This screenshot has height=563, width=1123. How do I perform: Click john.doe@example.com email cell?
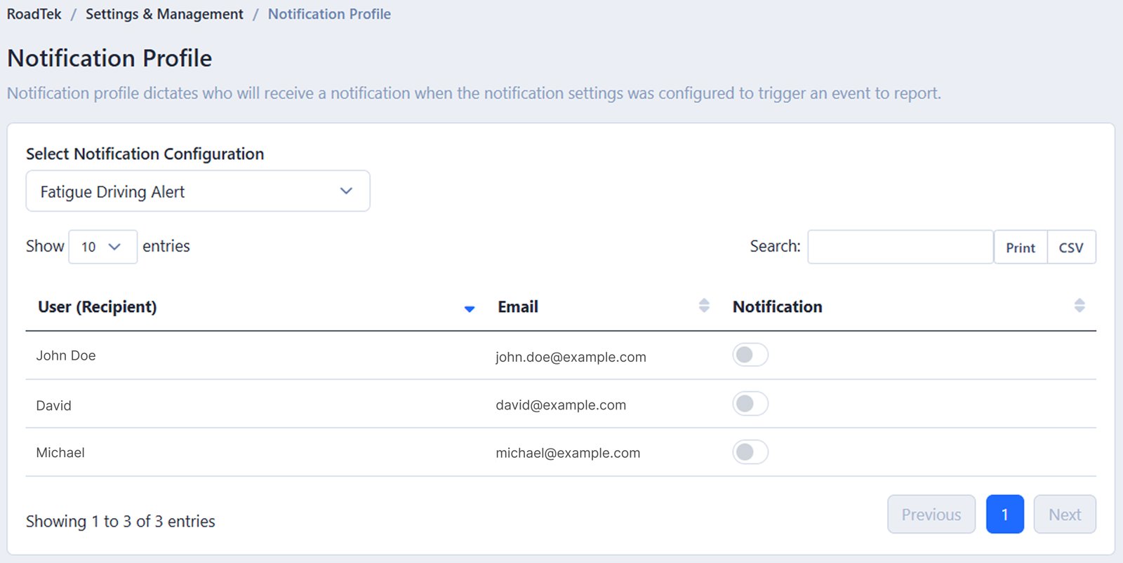[x=571, y=357]
